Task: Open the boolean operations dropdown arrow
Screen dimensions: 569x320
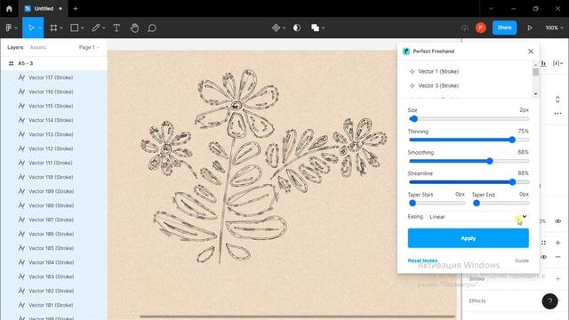Action: tap(323, 28)
